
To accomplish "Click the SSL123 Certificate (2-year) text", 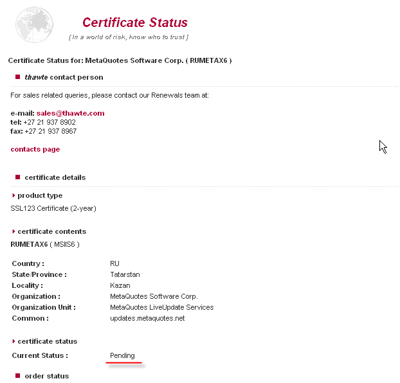I will tap(53, 208).
